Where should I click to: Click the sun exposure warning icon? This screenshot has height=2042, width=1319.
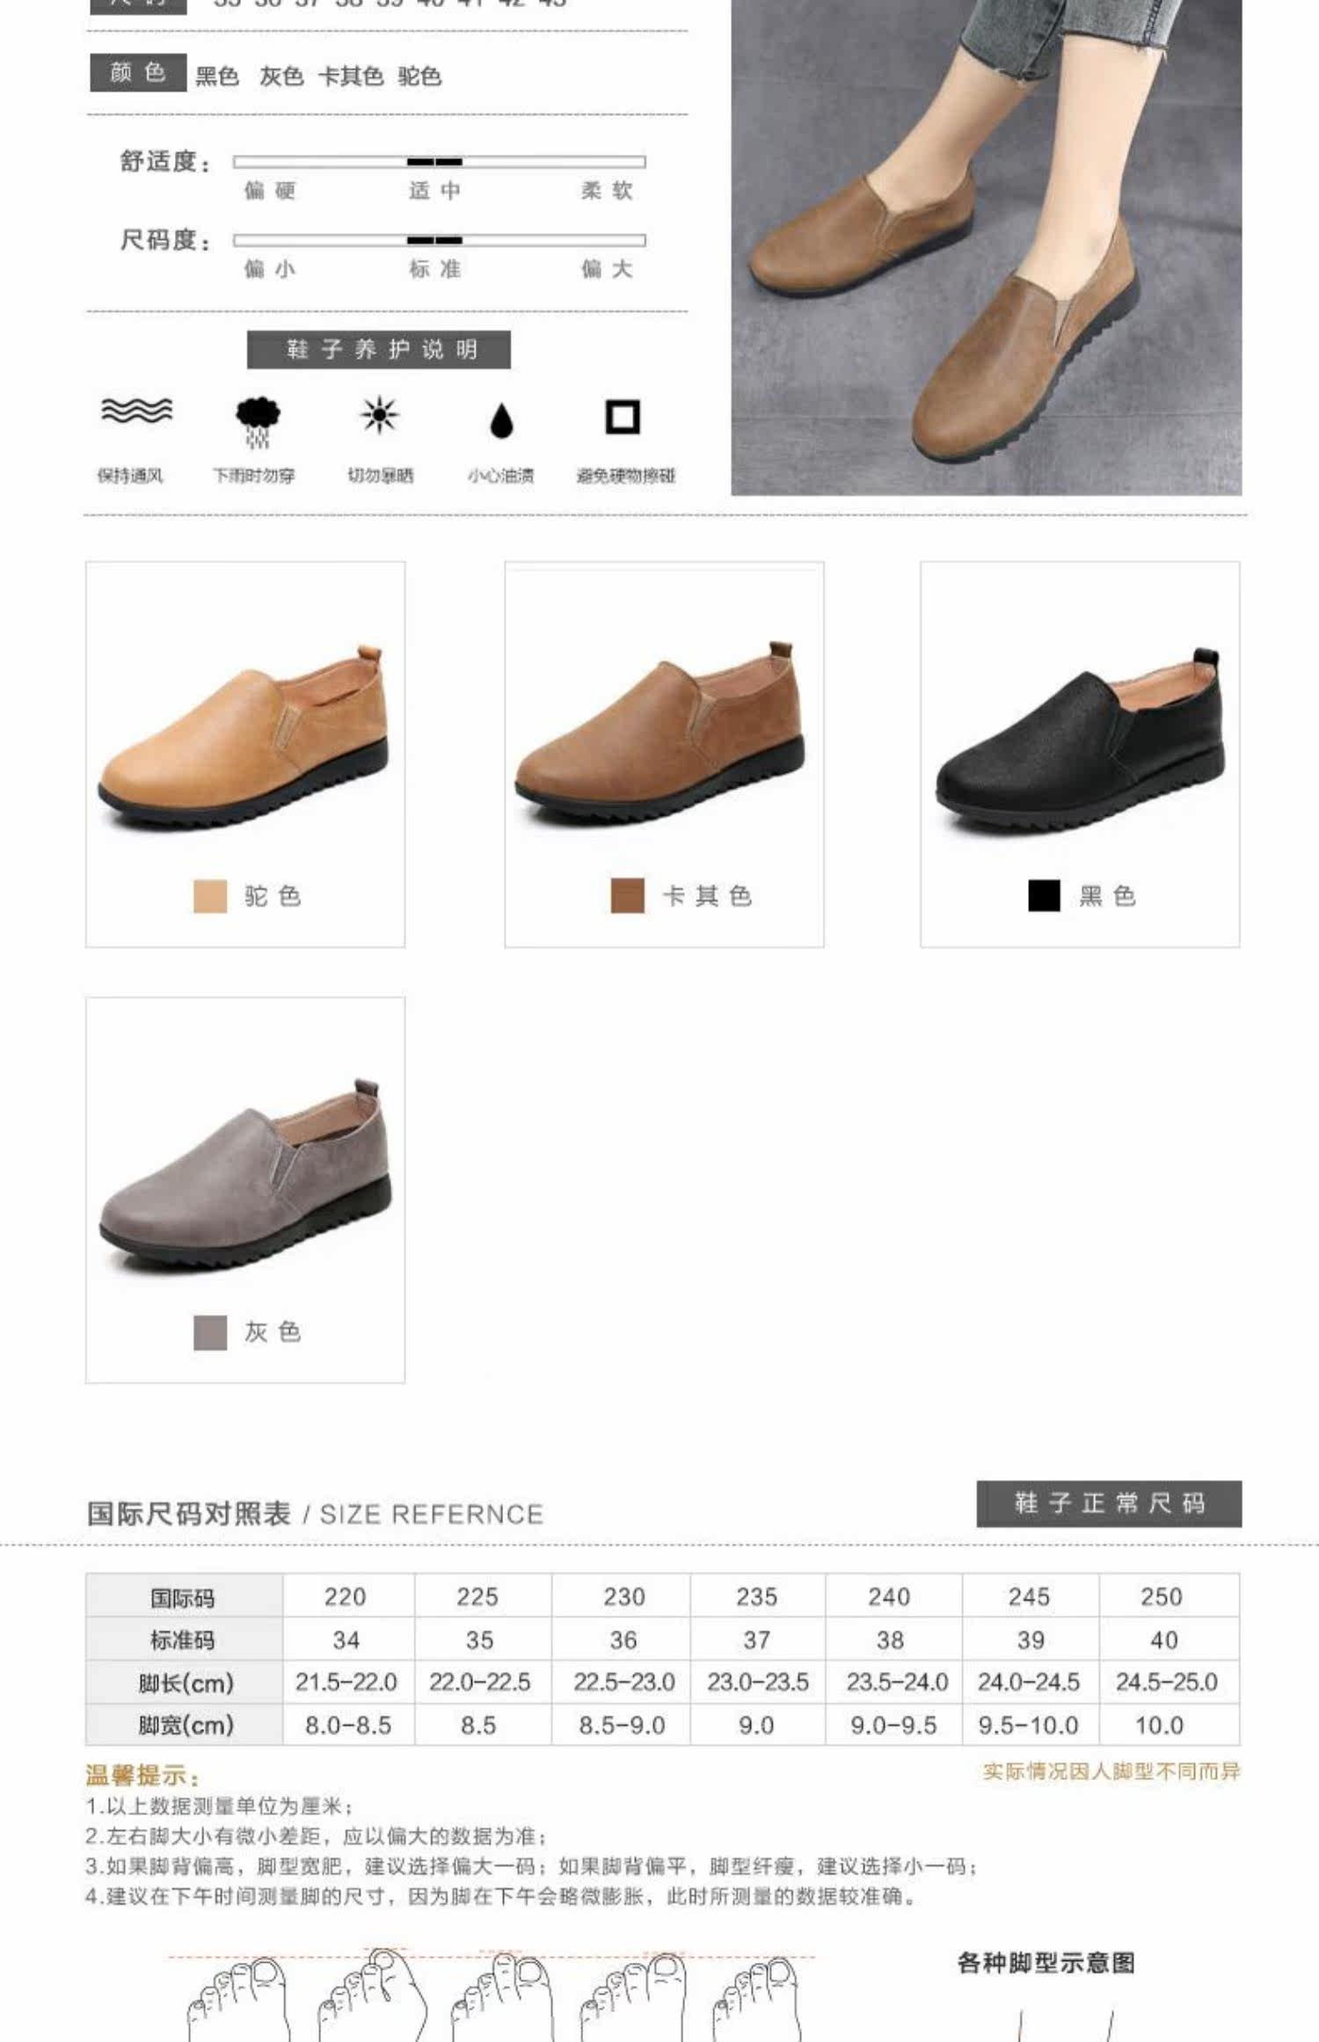click(379, 415)
